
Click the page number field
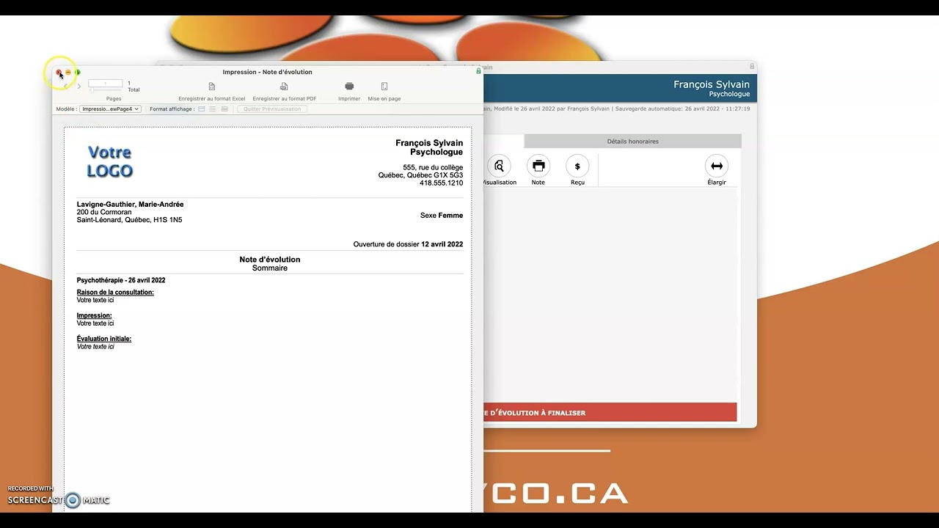[x=105, y=84]
